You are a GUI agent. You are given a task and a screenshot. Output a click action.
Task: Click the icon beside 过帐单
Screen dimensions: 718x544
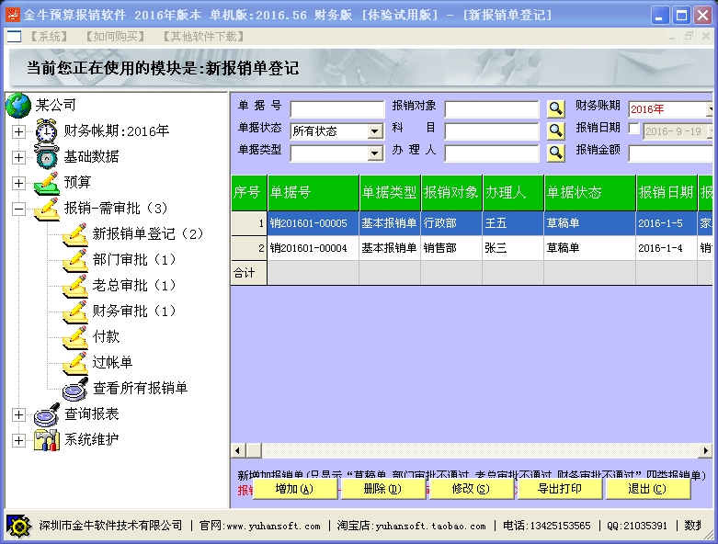coord(75,362)
